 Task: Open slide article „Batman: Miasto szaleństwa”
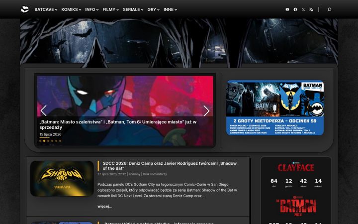[118, 124]
